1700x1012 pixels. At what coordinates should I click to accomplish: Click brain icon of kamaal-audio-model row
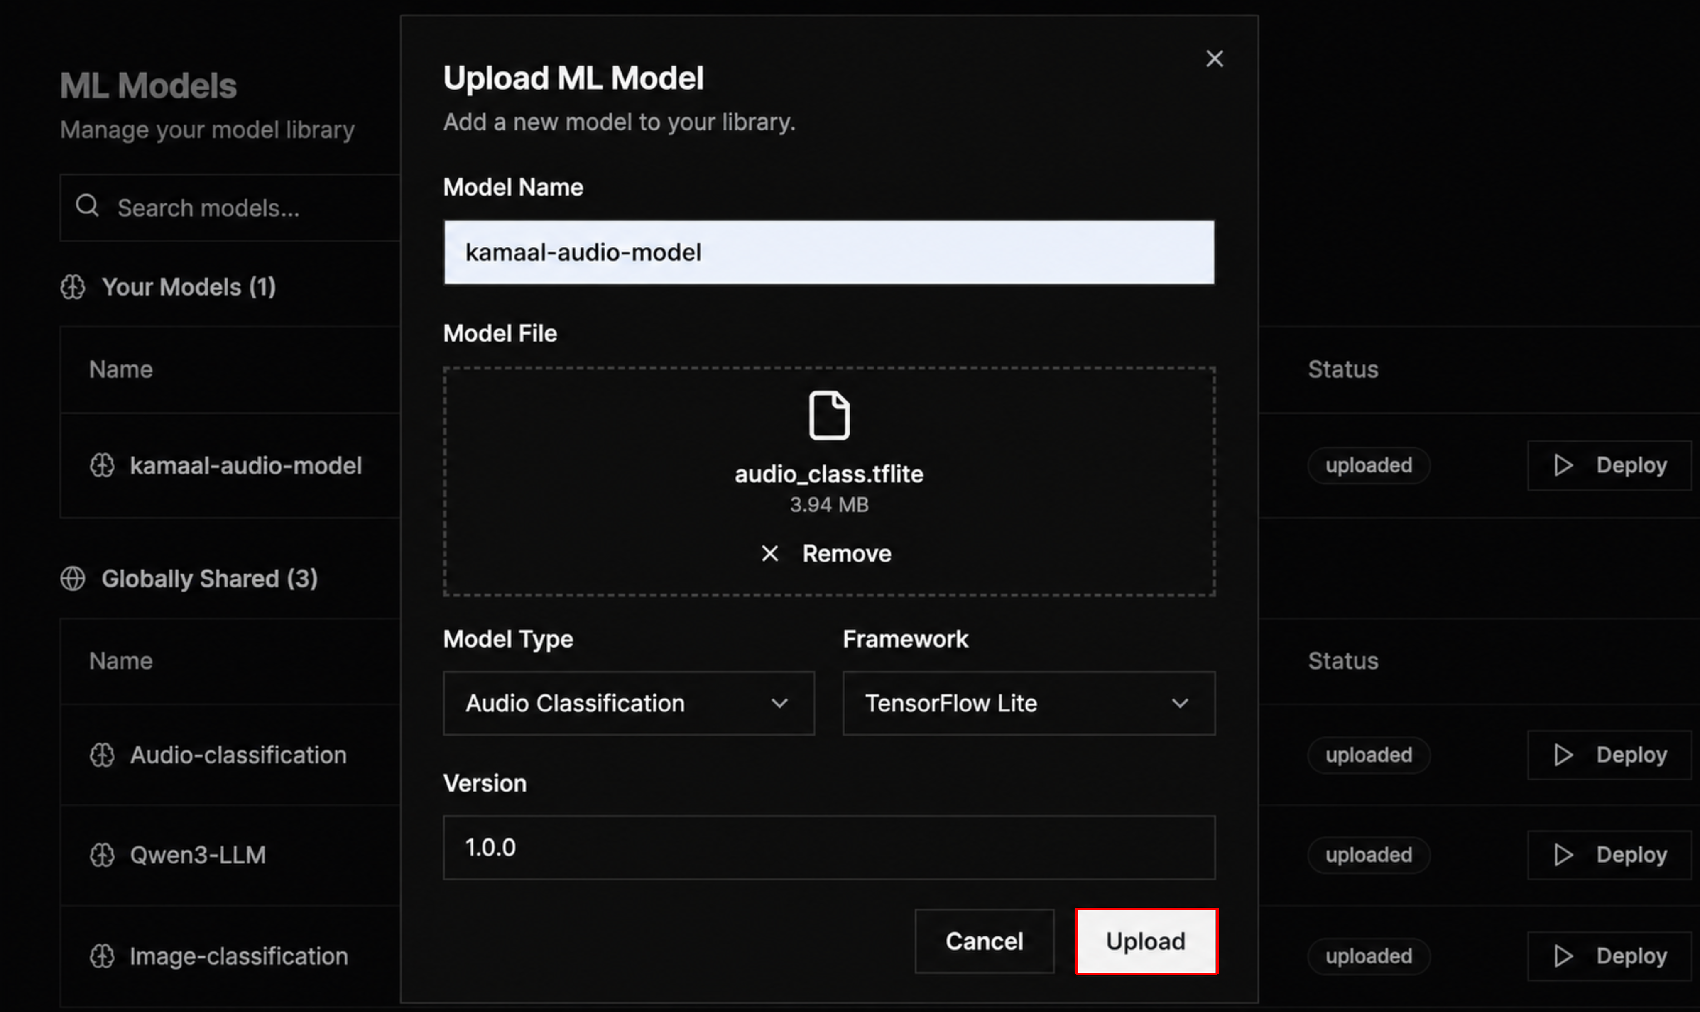click(102, 466)
